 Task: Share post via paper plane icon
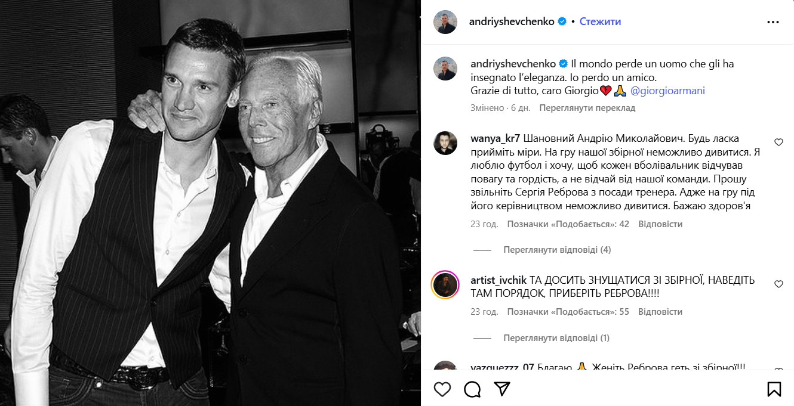pyautogui.click(x=502, y=389)
